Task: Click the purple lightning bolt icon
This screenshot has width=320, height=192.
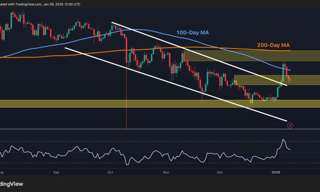Action: pos(291,125)
